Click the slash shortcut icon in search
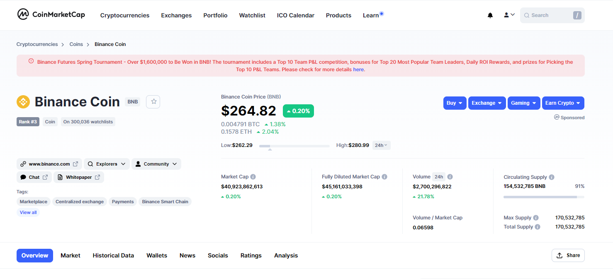 coord(577,15)
